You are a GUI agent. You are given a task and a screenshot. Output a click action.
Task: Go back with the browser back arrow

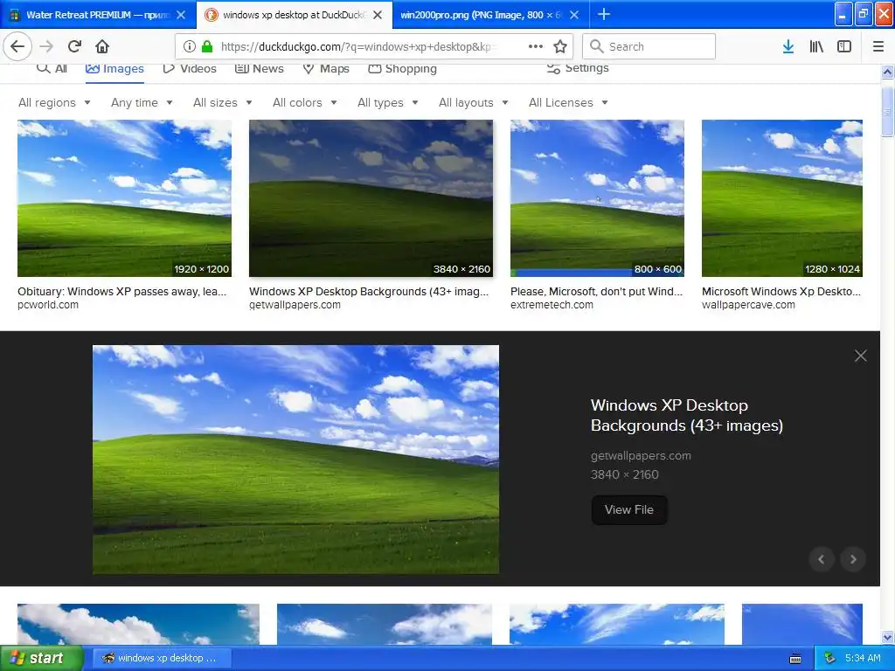coord(17,46)
